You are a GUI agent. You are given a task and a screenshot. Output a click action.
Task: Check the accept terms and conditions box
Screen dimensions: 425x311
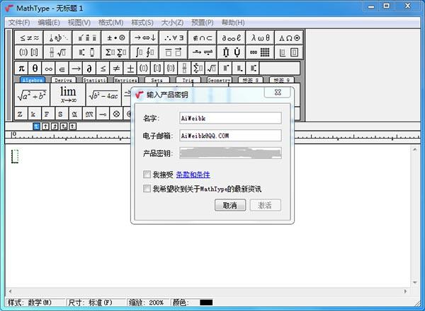(x=147, y=175)
